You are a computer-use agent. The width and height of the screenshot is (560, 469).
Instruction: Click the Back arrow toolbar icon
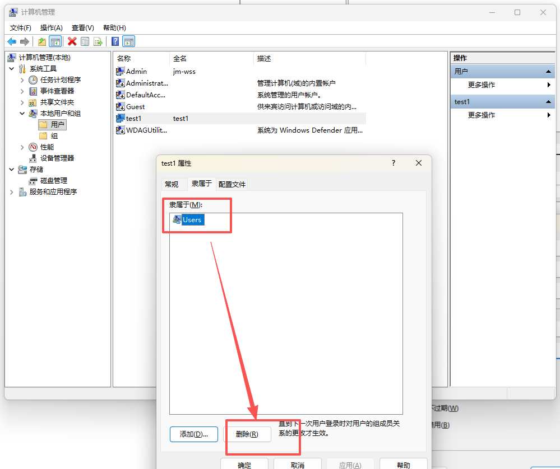[11, 41]
